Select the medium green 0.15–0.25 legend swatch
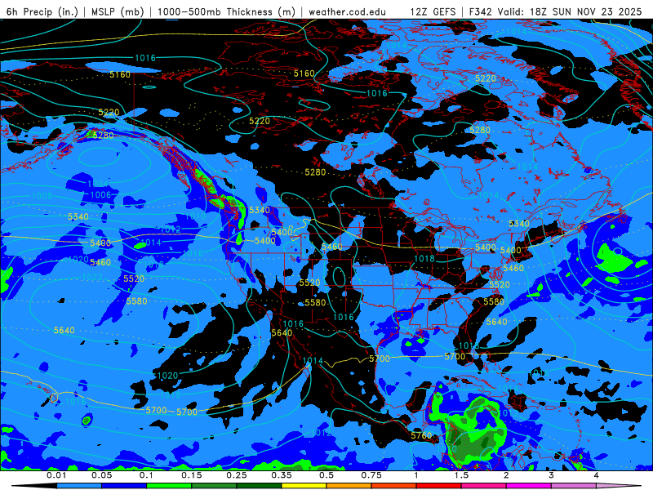This screenshot has width=653, height=490. point(214,486)
